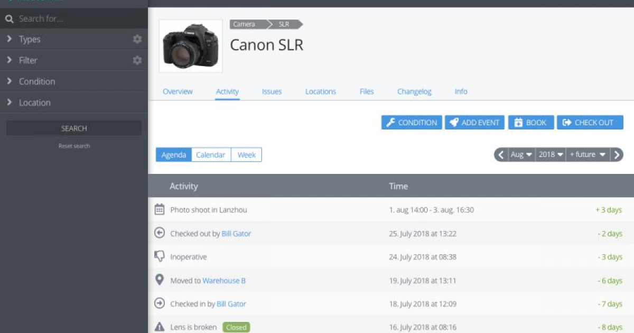This screenshot has width=634, height=333.
Task: Open Bill Gator's profile link
Action: [236, 233]
